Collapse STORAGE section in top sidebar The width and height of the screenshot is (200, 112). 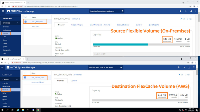[18, 23]
